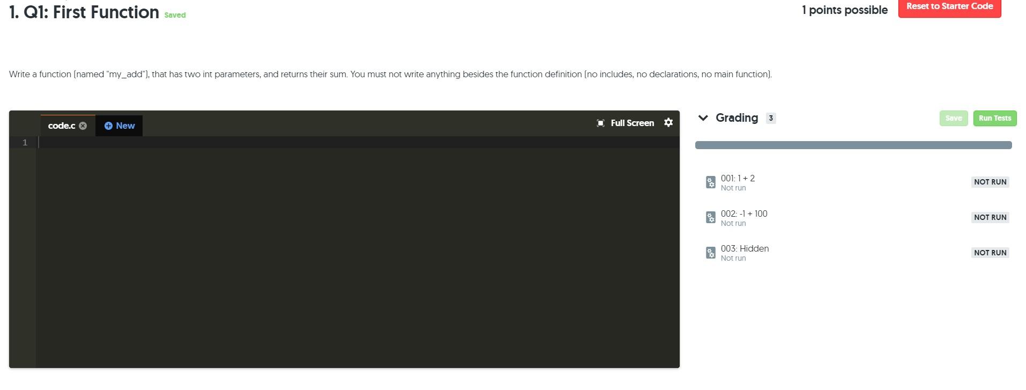
Task: Click the 1 points possible text
Action: tap(845, 10)
